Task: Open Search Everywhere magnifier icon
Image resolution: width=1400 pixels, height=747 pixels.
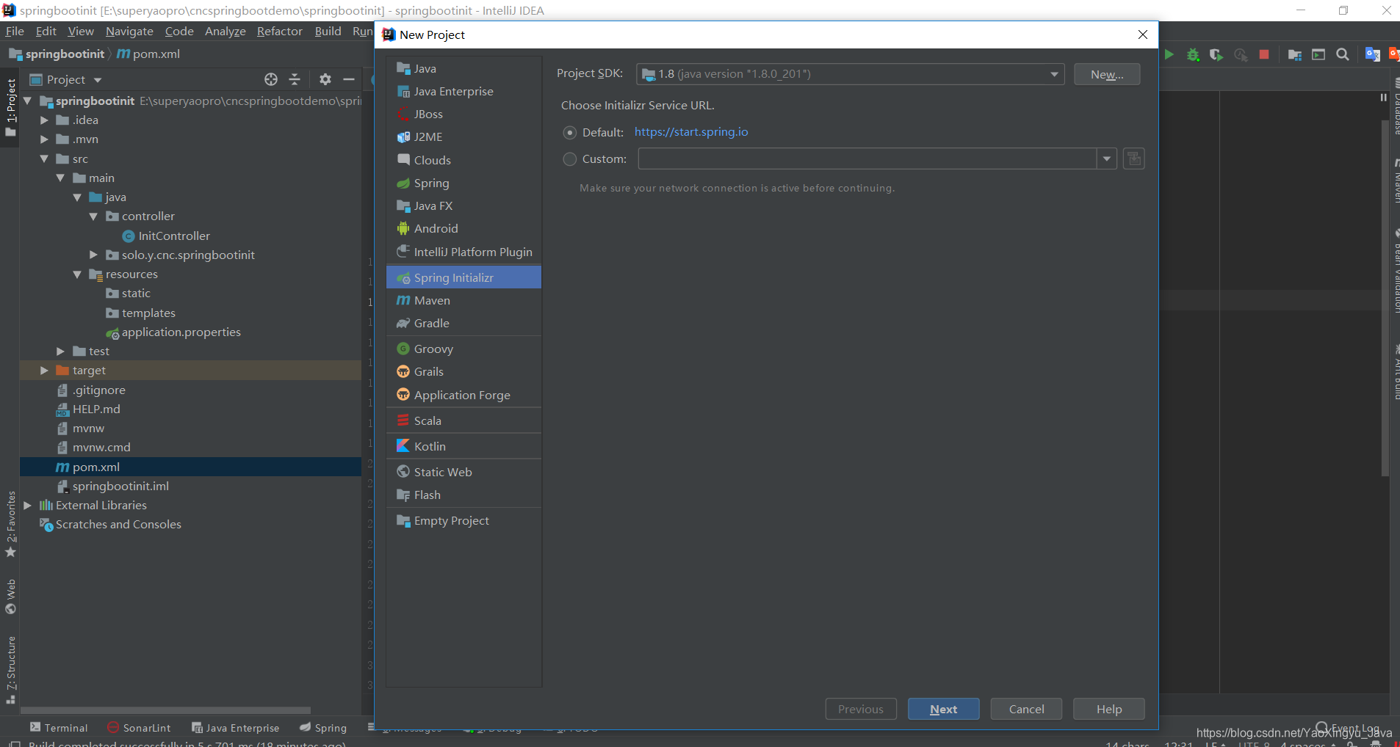Action: (x=1343, y=54)
